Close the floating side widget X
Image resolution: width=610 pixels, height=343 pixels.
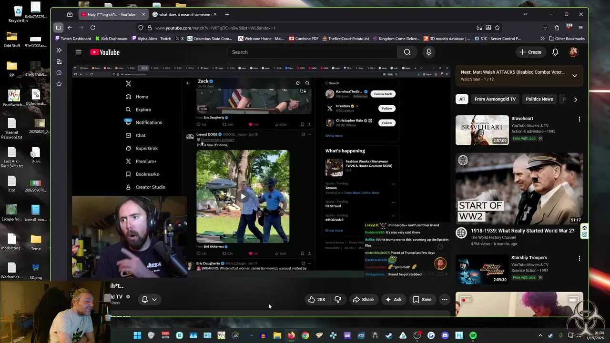[x=584, y=228]
